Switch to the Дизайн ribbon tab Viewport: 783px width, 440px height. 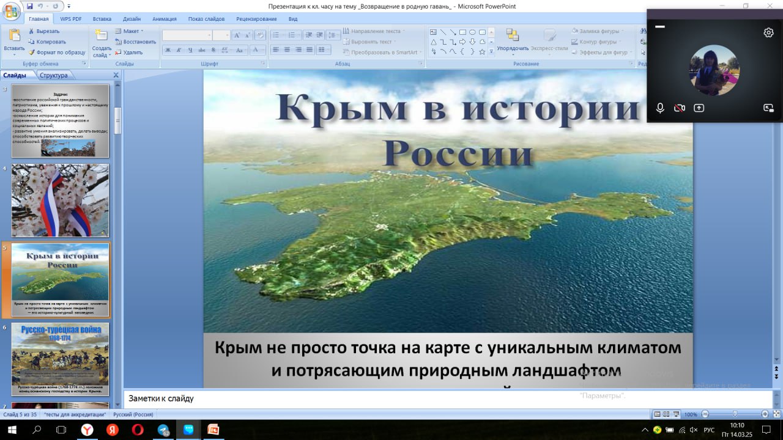click(x=132, y=19)
